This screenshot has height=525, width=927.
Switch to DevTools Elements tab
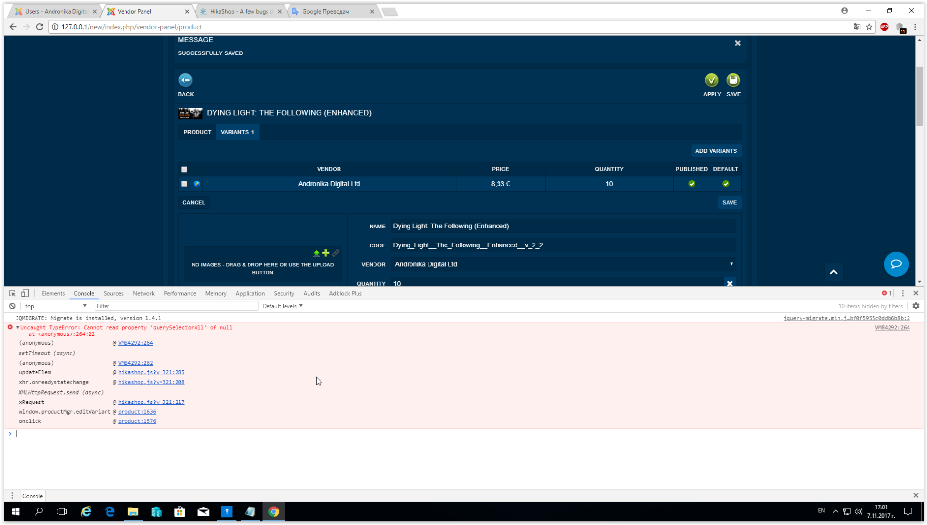coord(53,293)
